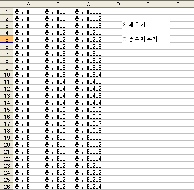Select the 채우기 radio button
Image resolution: width=194 pixels, height=190 pixels.
pos(124,25)
